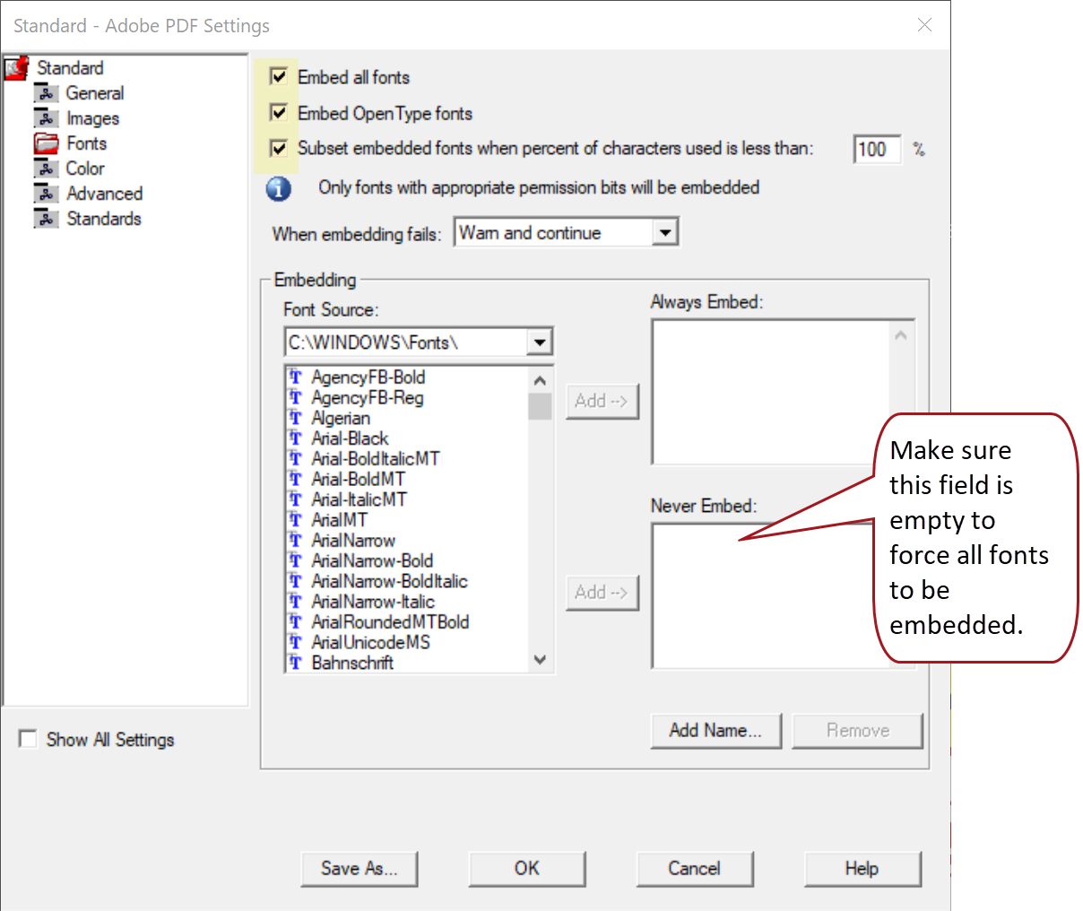Open the Font Source folder dropdown
Image resolution: width=1083 pixels, height=911 pixels.
tap(539, 343)
